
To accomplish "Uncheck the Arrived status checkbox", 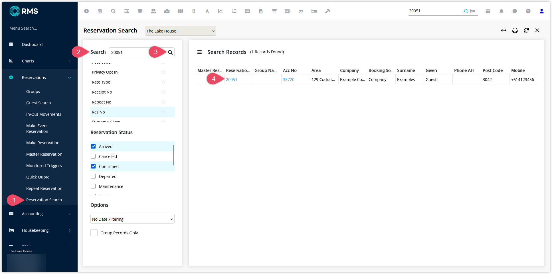I will [x=93, y=146].
